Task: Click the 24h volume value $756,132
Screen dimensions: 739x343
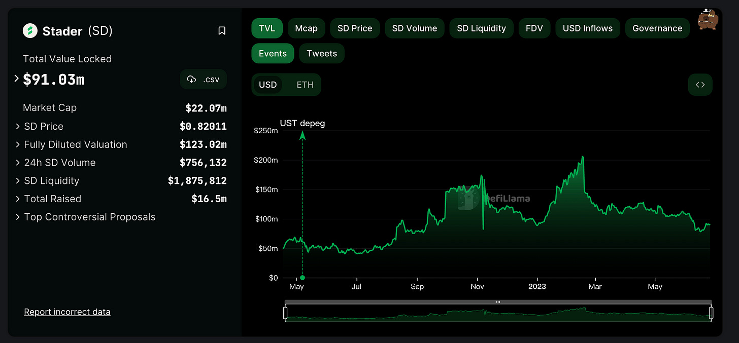Action: click(x=203, y=163)
